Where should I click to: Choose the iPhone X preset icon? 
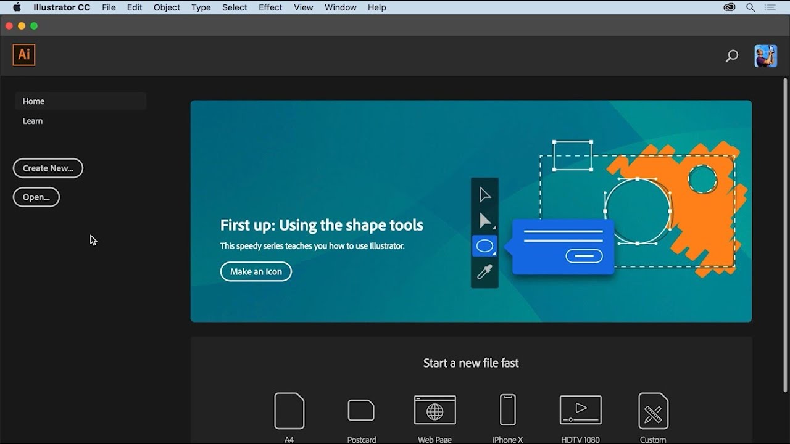point(508,410)
